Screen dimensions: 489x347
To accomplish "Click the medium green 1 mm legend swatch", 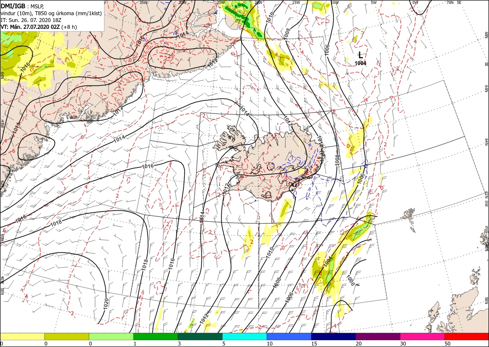I will (156, 336).
